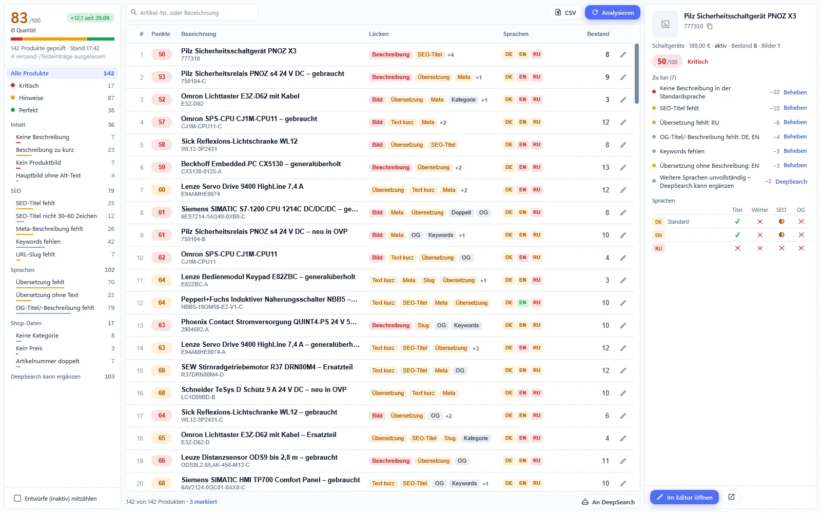Image resolution: width=821 pixels, height=513 pixels.
Task: Click the search magnifier icon
Action: click(134, 13)
